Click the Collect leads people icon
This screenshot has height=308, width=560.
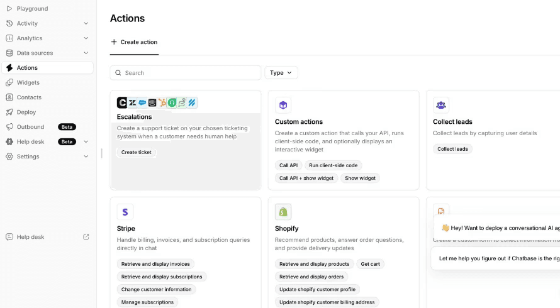[x=441, y=105]
